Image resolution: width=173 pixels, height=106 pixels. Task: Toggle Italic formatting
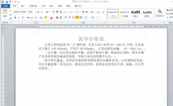(19, 17)
